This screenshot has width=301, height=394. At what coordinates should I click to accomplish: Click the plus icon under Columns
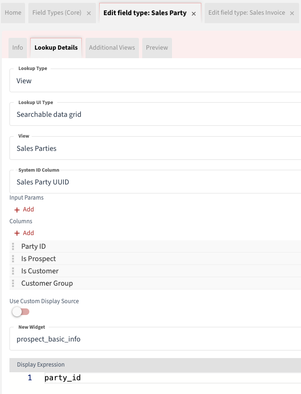click(x=17, y=233)
